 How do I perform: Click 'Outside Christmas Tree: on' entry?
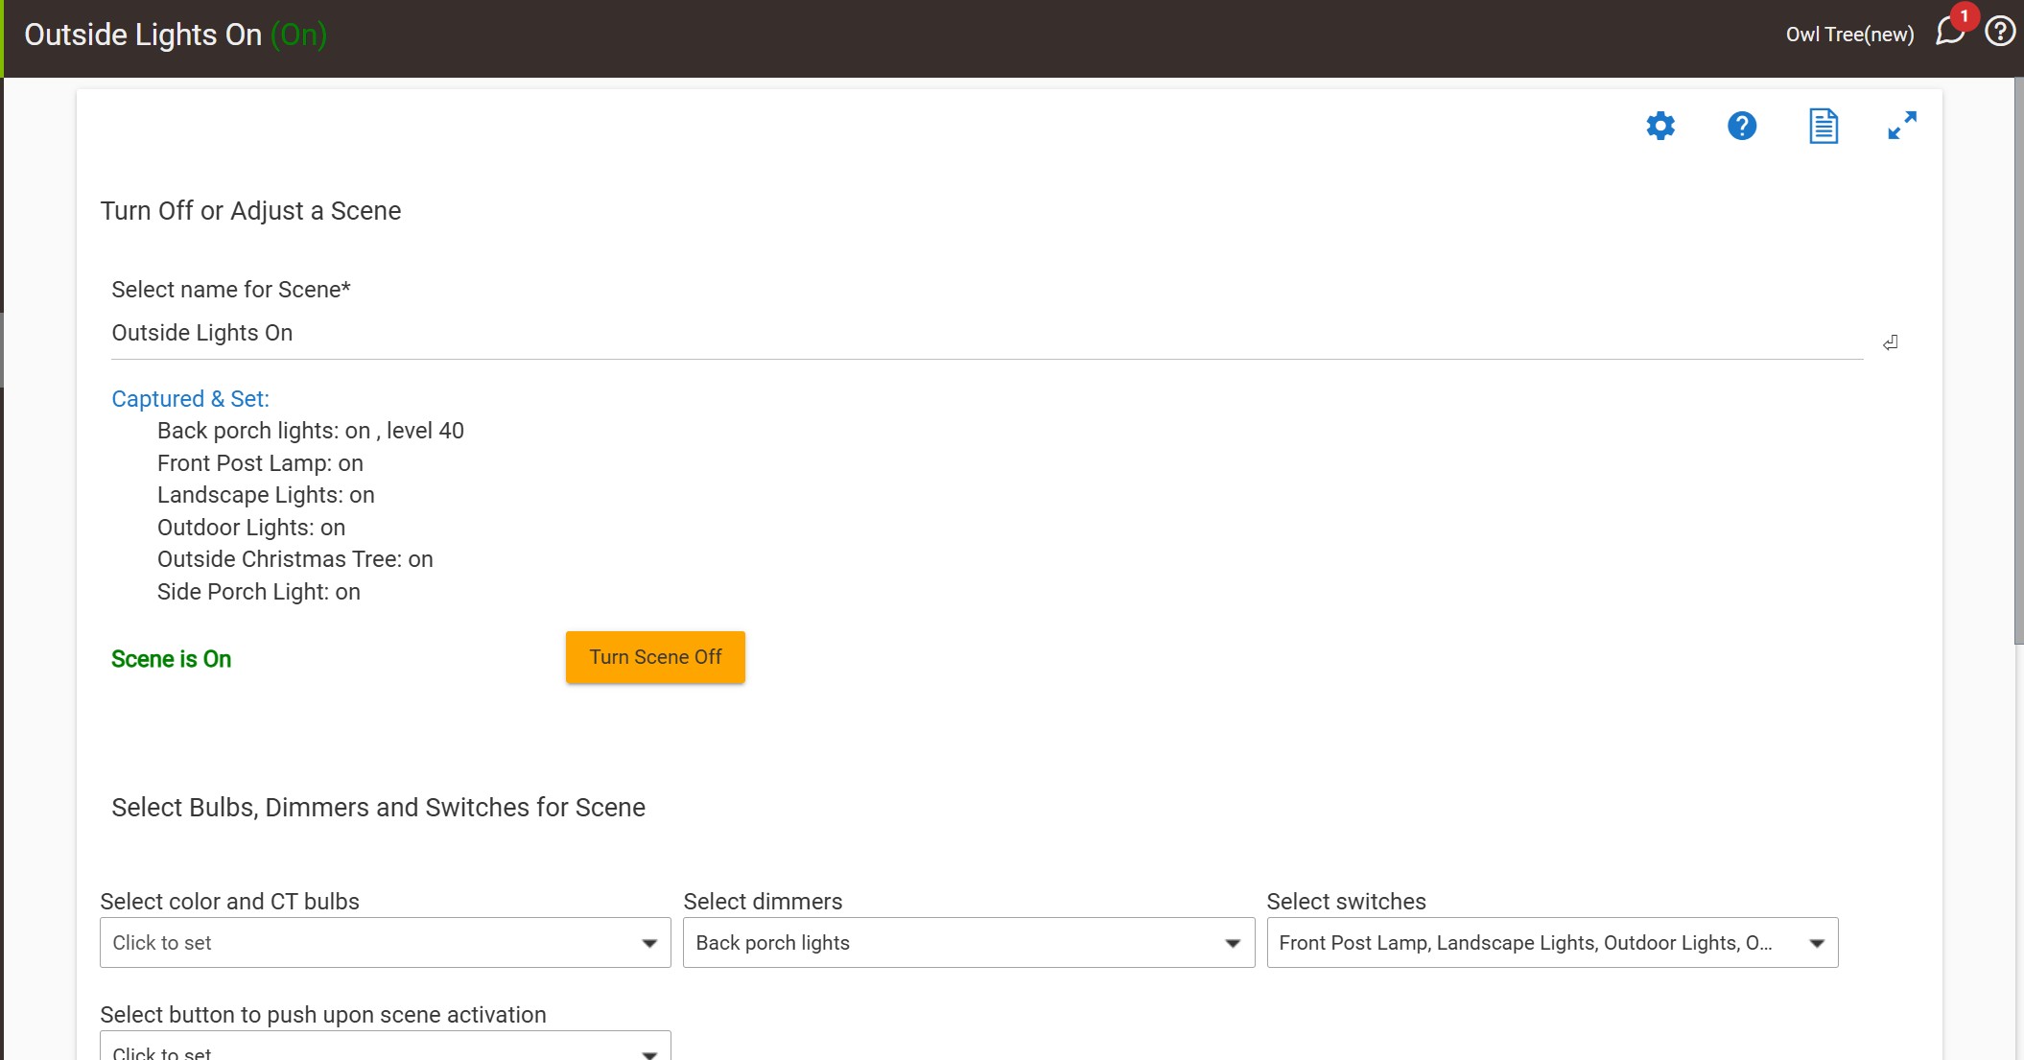[x=295, y=559]
